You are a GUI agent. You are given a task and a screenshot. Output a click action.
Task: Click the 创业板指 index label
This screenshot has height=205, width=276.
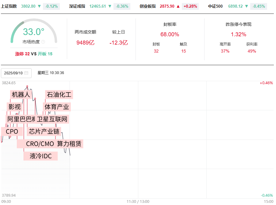(148, 6)
